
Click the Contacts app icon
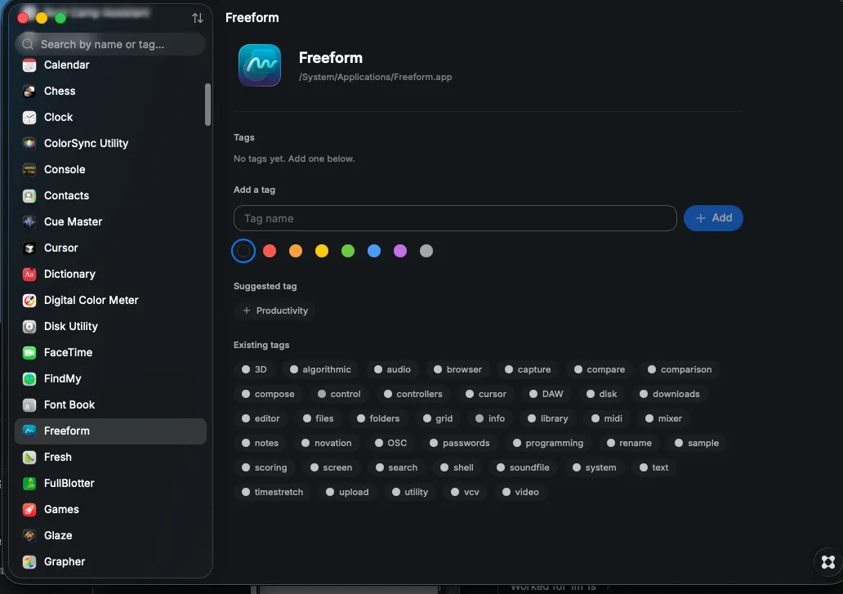point(29,195)
